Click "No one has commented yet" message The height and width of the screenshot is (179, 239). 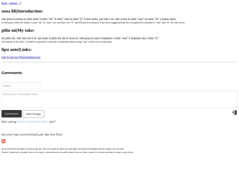(x=32, y=134)
